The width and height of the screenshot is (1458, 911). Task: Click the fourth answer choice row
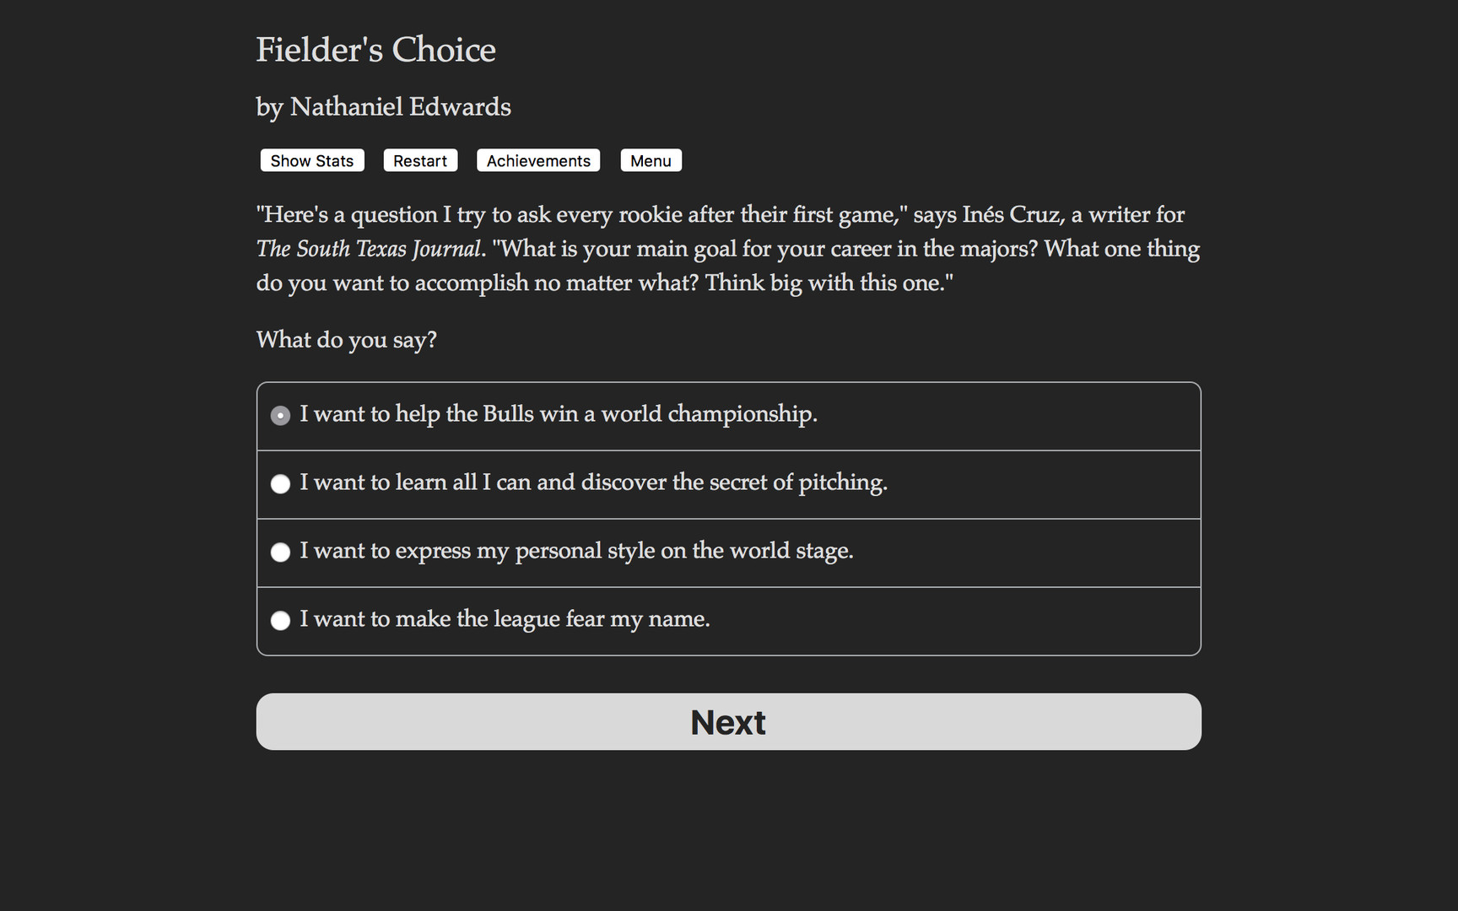727,620
